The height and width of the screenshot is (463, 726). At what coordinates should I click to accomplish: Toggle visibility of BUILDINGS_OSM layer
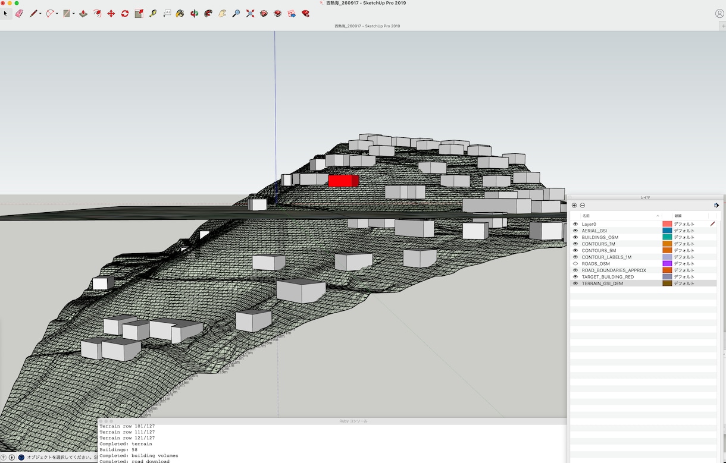tap(575, 237)
